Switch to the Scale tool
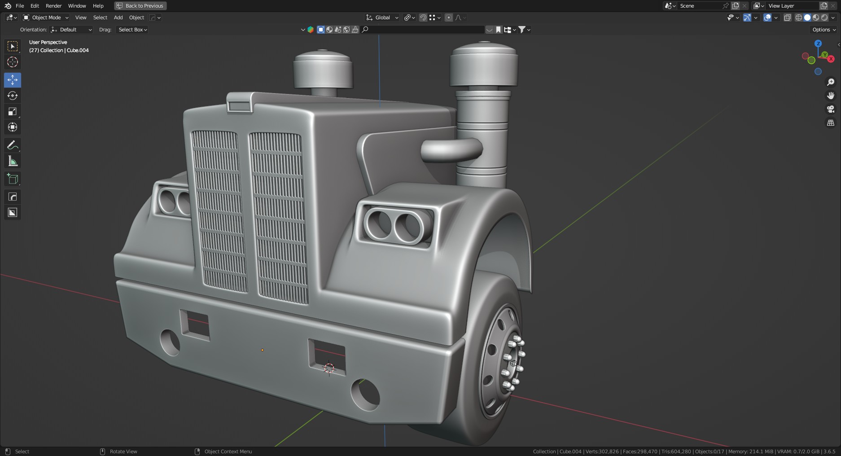Screen dimensions: 841x456 point(13,111)
